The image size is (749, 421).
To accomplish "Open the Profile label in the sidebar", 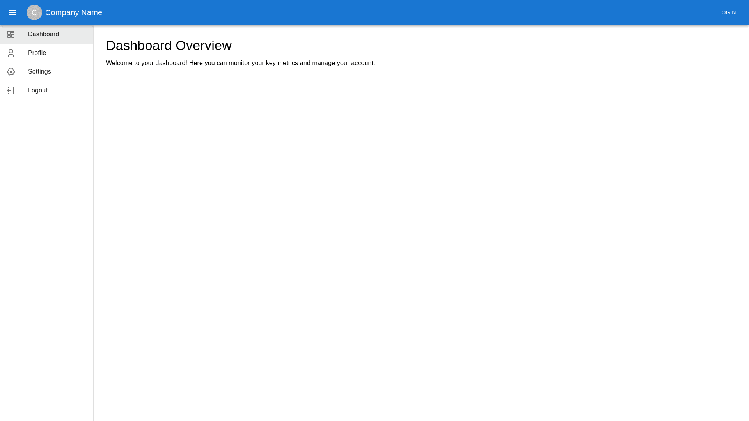I will coord(37,53).
